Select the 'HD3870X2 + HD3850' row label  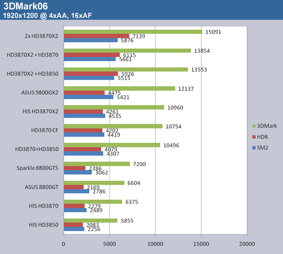click(33, 74)
